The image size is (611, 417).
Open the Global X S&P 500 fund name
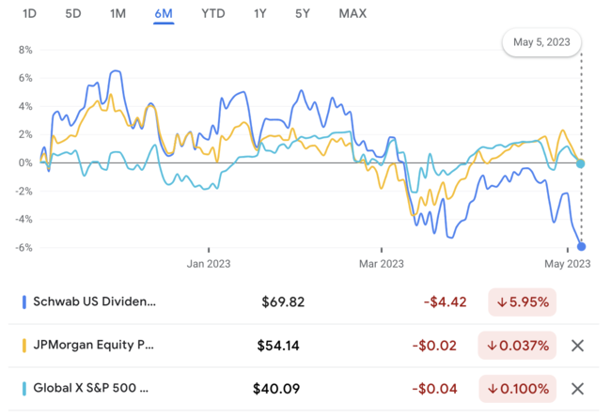91,388
